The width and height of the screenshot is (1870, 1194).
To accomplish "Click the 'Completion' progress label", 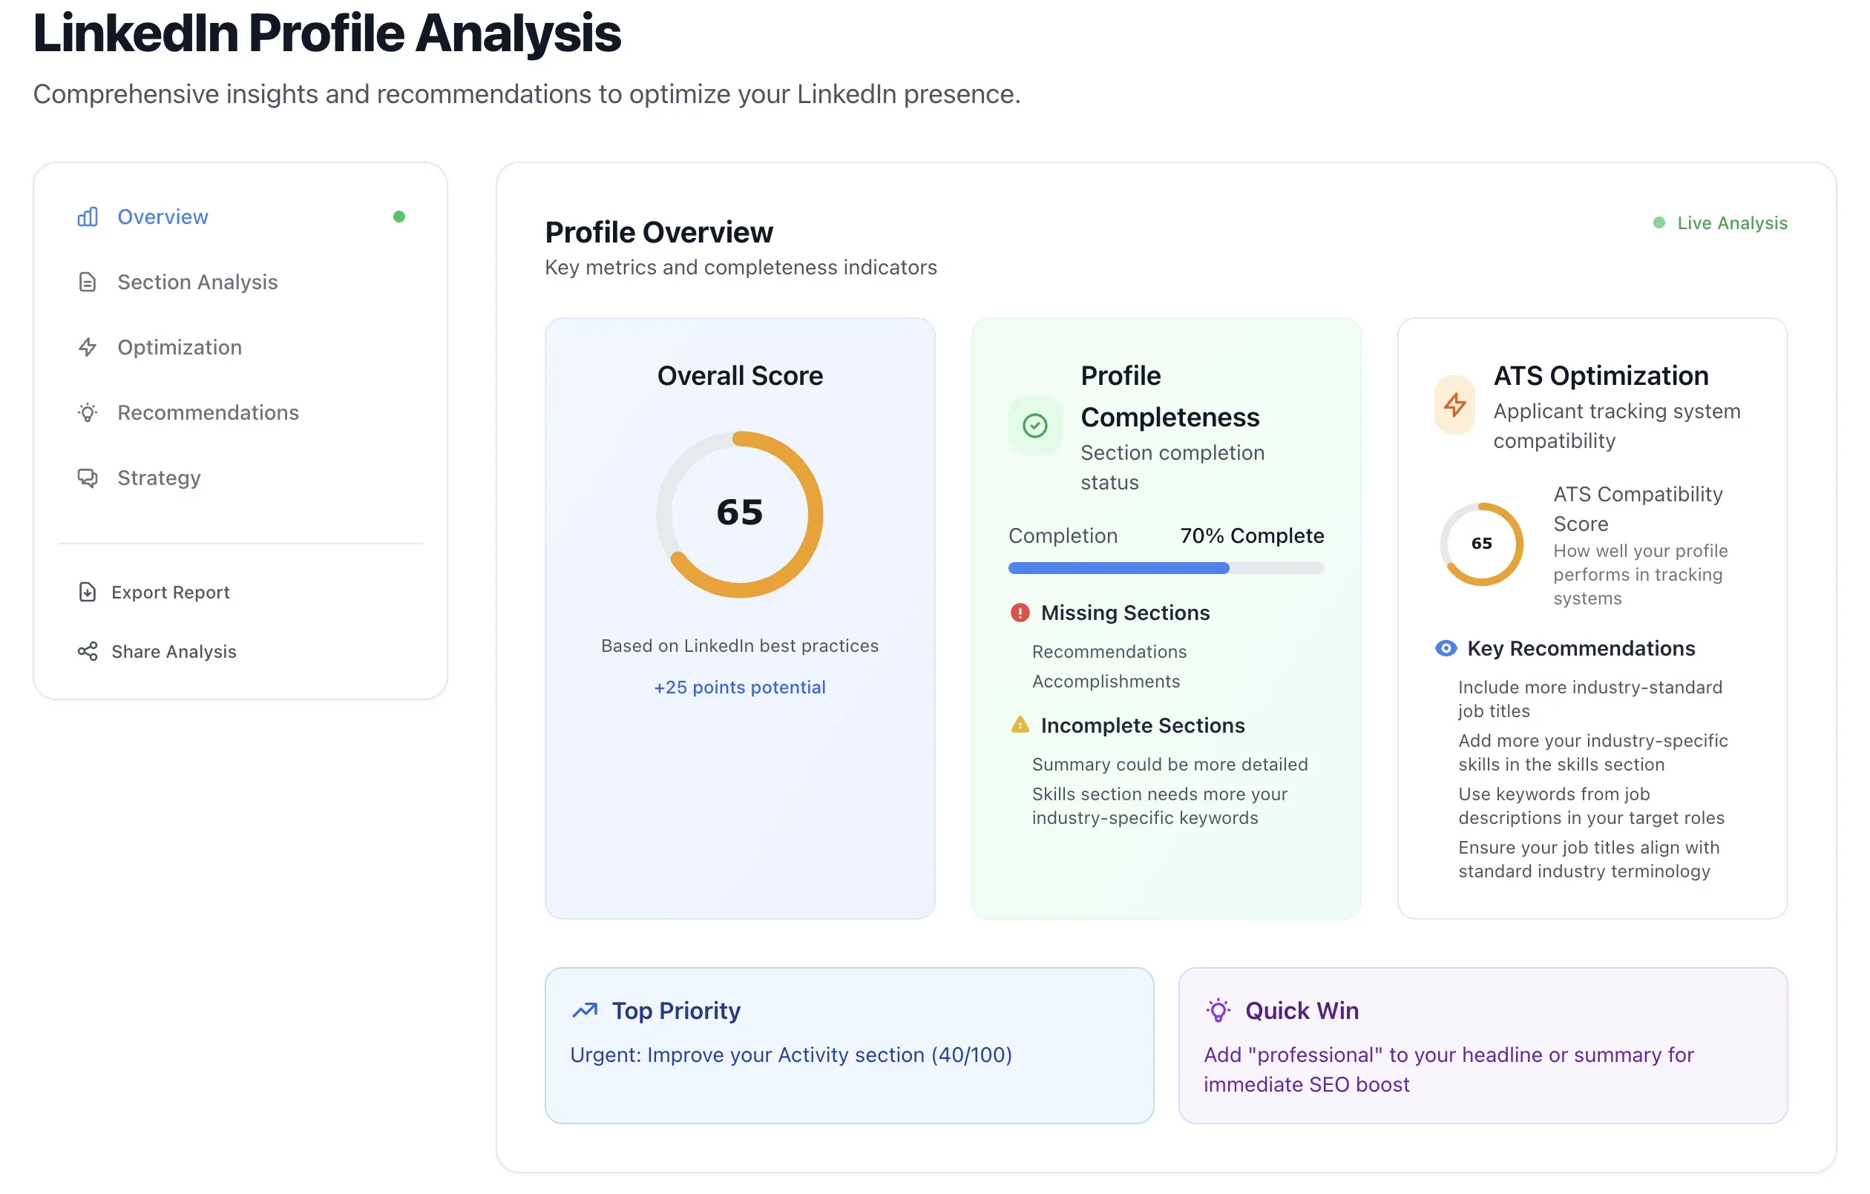I will pyautogui.click(x=1063, y=535).
